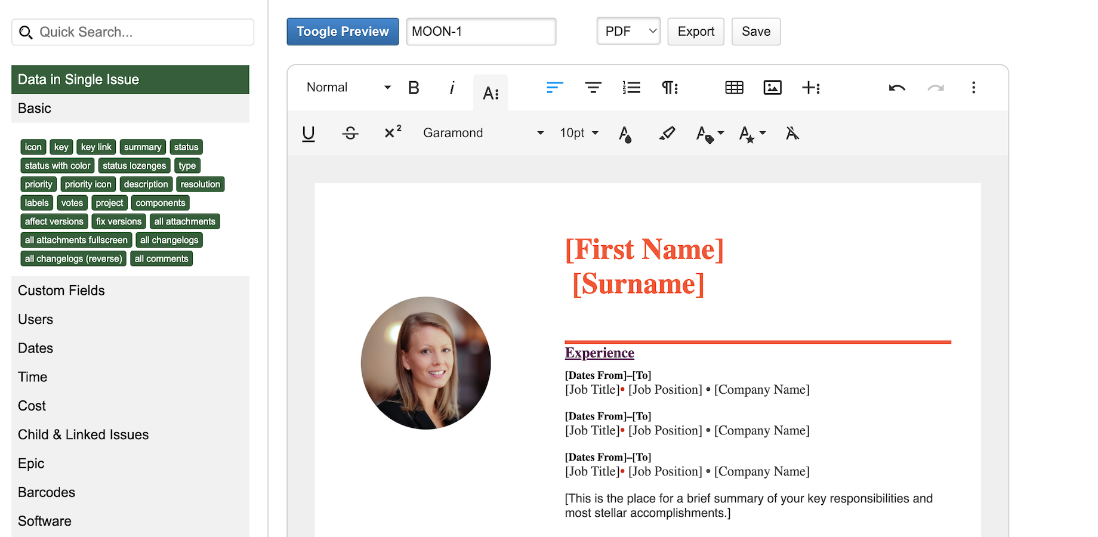The image size is (1098, 537).
Task: Open the inline style dropdown
Action: pyautogui.click(x=752, y=134)
